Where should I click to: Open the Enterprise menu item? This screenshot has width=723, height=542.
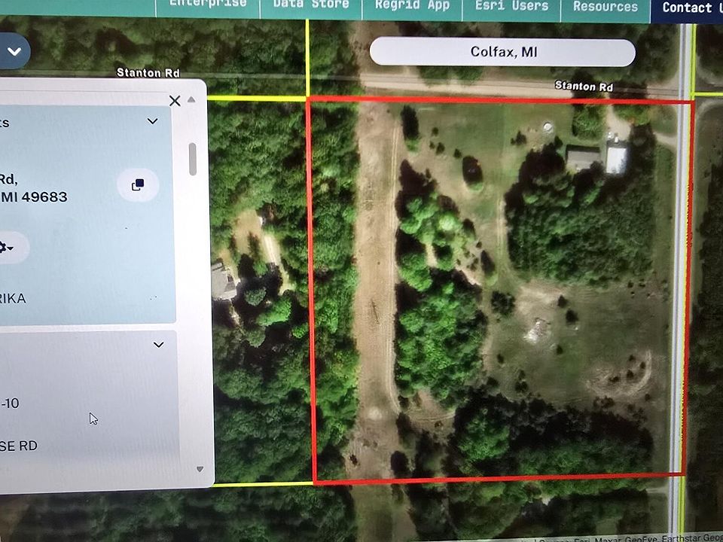[208, 6]
